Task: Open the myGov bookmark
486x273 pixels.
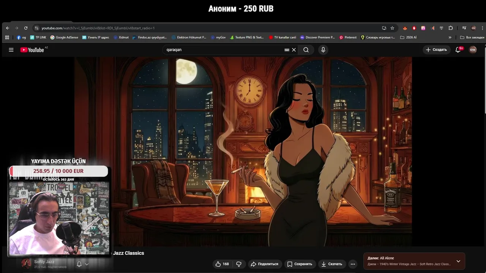Action: pyautogui.click(x=218, y=38)
